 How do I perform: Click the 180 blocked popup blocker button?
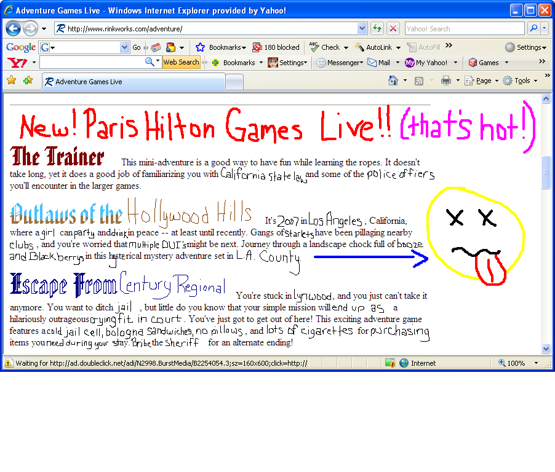[x=276, y=47]
